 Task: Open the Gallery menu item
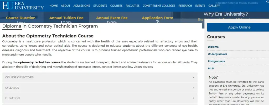pos(214,6)
